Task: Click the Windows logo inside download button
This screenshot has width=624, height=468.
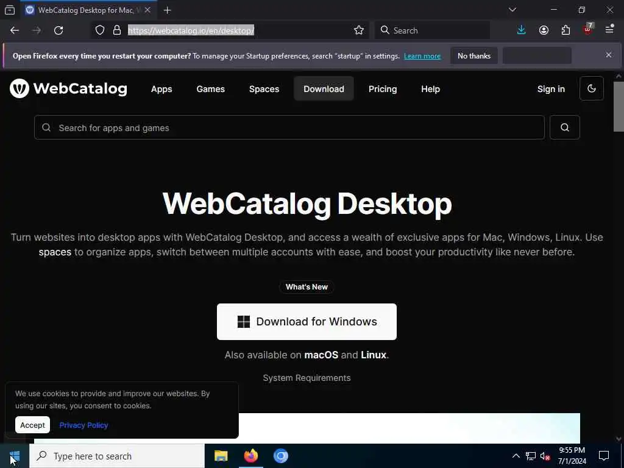Action: point(244,322)
